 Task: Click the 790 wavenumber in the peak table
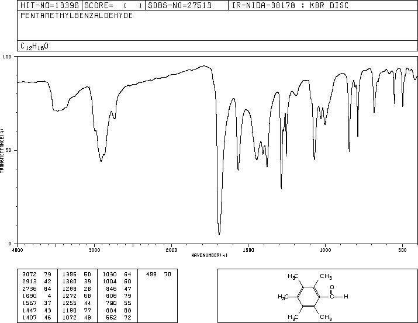pos(112,303)
